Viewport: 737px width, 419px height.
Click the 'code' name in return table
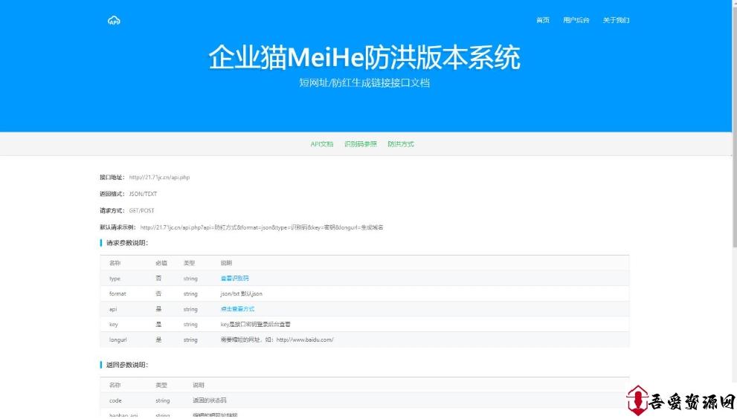[115, 400]
